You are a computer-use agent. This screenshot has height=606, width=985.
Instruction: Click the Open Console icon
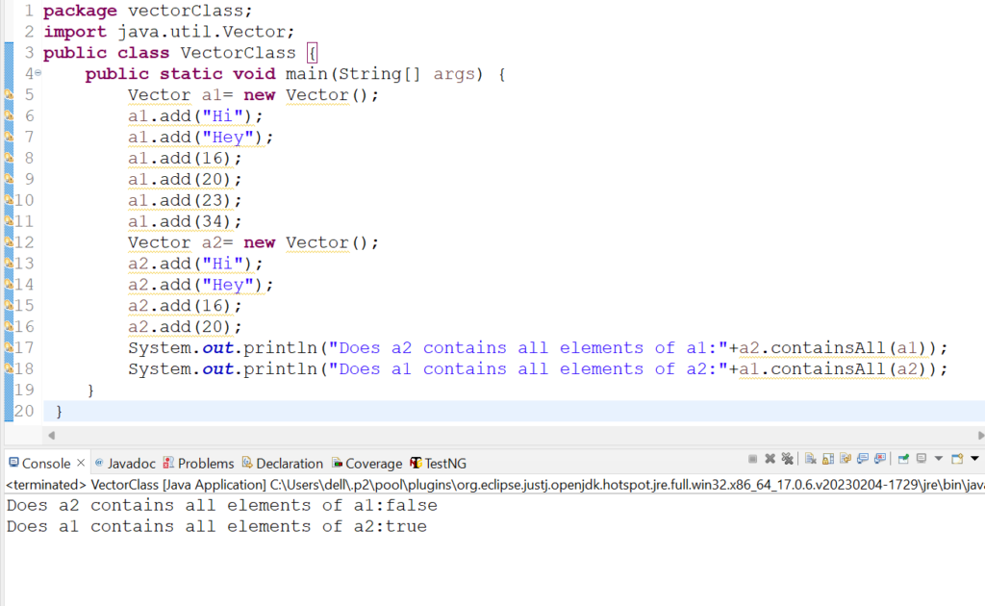tap(957, 459)
